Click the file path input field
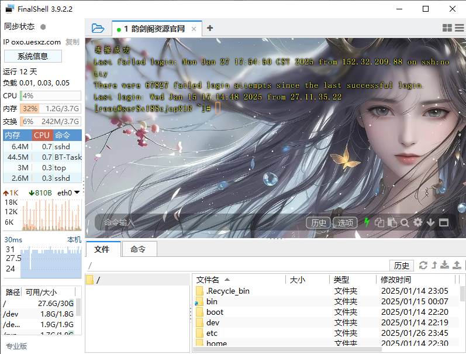The height and width of the screenshot is (354, 466). (237, 265)
